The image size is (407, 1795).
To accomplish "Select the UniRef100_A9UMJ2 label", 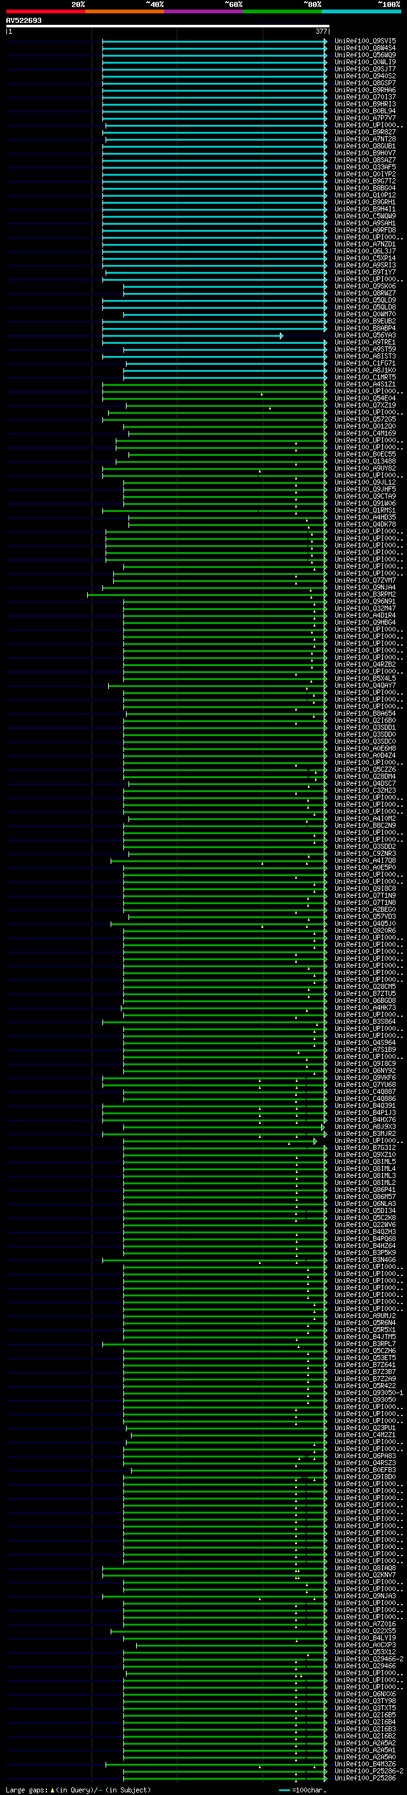I will 365,1316.
